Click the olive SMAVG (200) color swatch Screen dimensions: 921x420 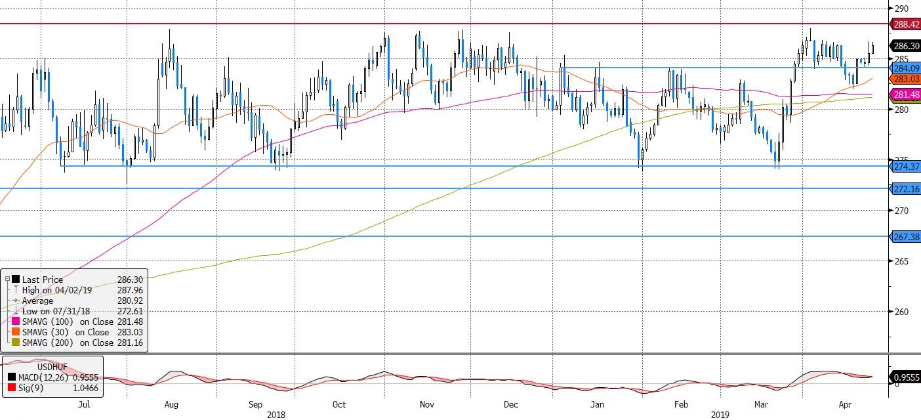[16, 343]
